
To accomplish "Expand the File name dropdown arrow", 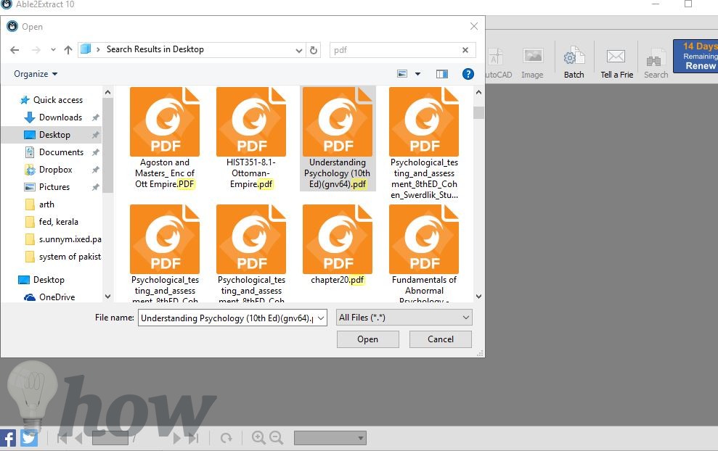I will [x=321, y=318].
